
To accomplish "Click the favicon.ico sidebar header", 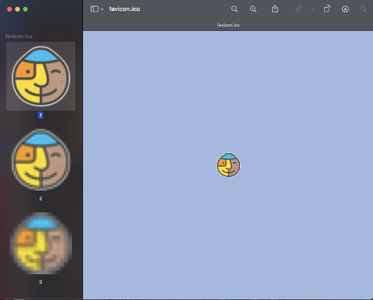I will pyautogui.click(x=19, y=36).
